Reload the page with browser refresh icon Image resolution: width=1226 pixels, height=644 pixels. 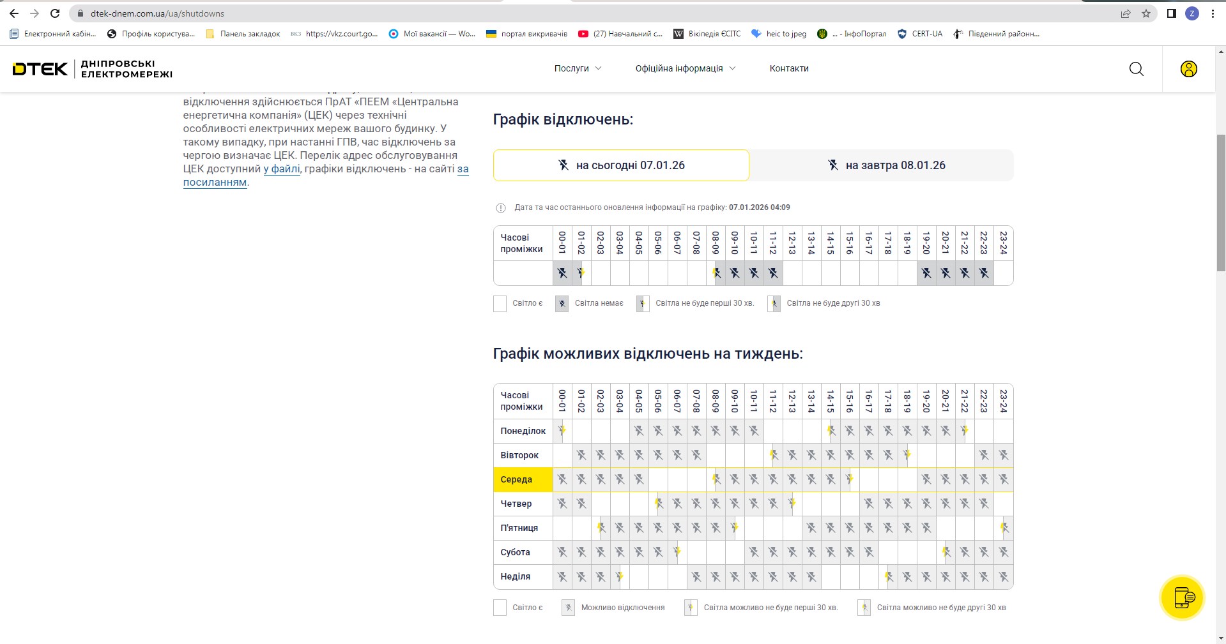55,13
